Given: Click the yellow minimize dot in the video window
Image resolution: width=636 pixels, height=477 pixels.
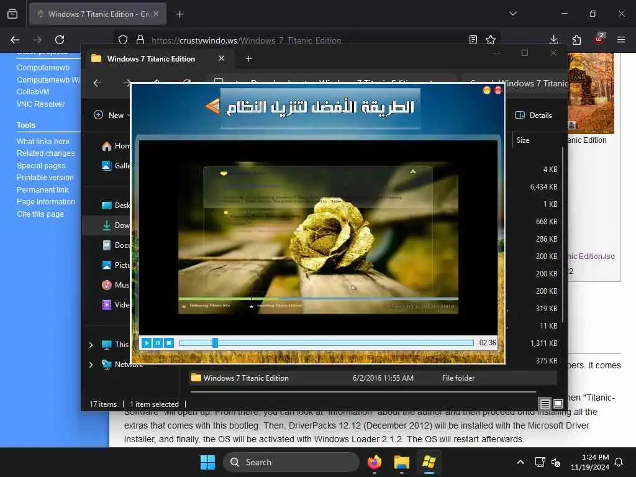Looking at the screenshot, I should (487, 90).
